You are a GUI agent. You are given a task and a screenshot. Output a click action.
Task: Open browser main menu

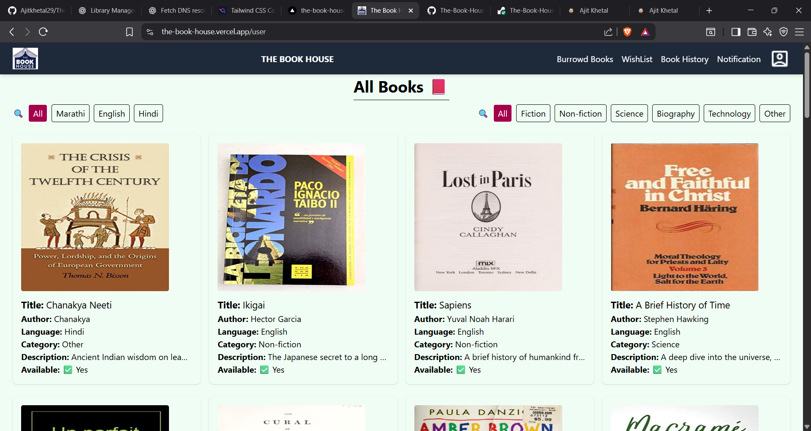[799, 32]
